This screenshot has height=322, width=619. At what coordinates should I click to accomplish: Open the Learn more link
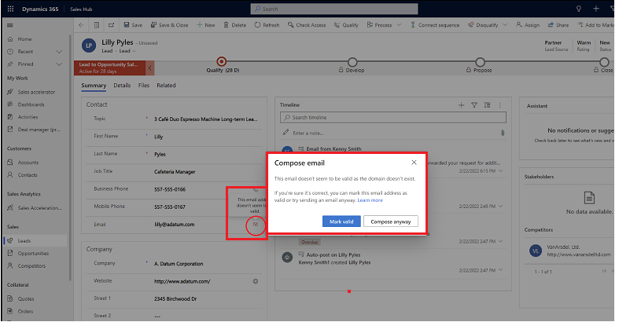(x=370, y=200)
